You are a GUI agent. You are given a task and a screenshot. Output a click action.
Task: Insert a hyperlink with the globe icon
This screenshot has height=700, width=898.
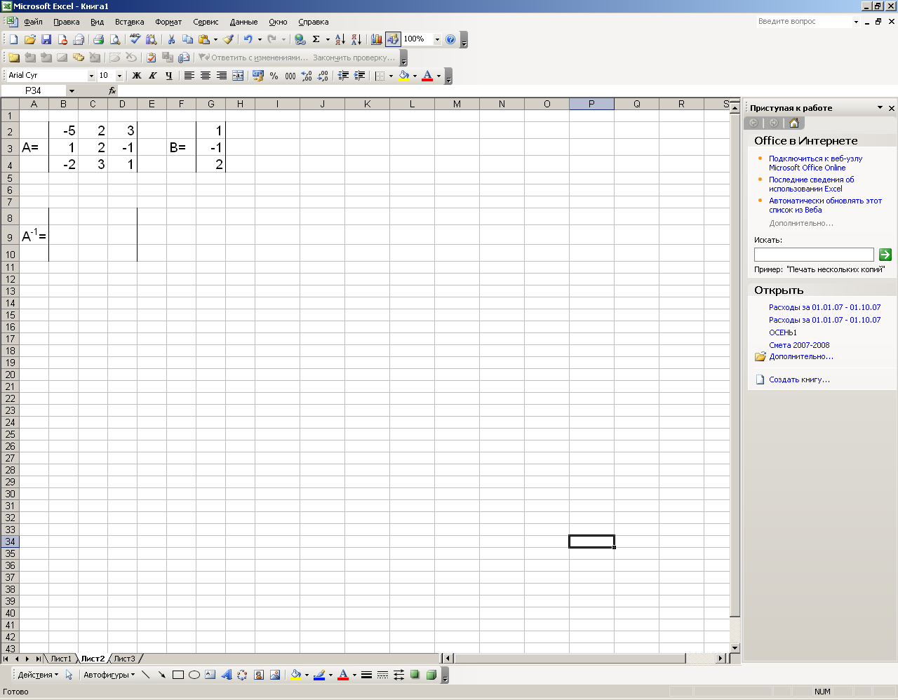coord(300,39)
